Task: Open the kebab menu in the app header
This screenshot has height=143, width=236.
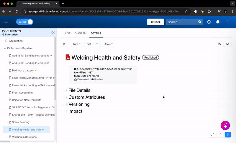Action: click(x=227, y=22)
